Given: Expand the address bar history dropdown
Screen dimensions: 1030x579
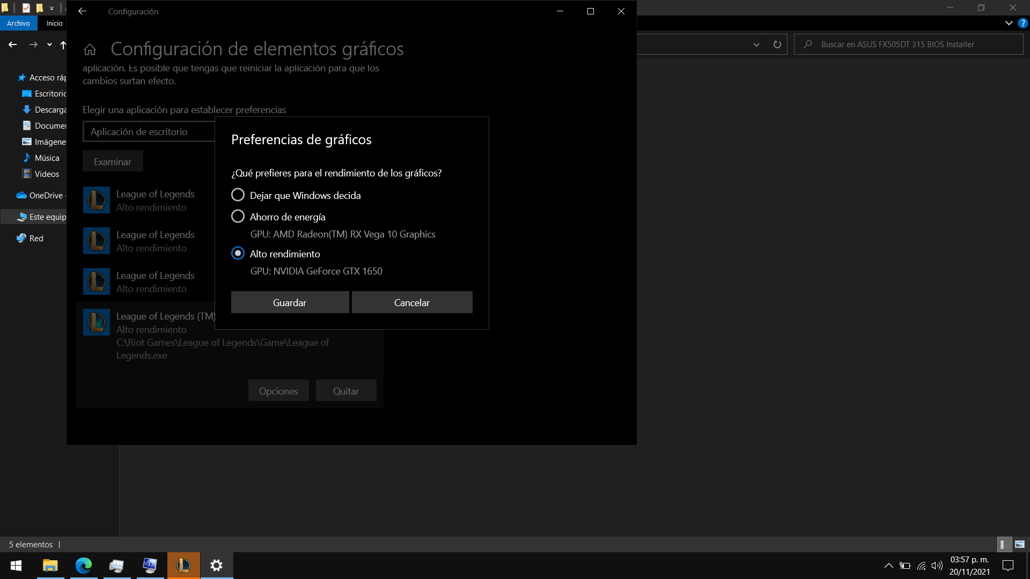Looking at the screenshot, I should [756, 44].
